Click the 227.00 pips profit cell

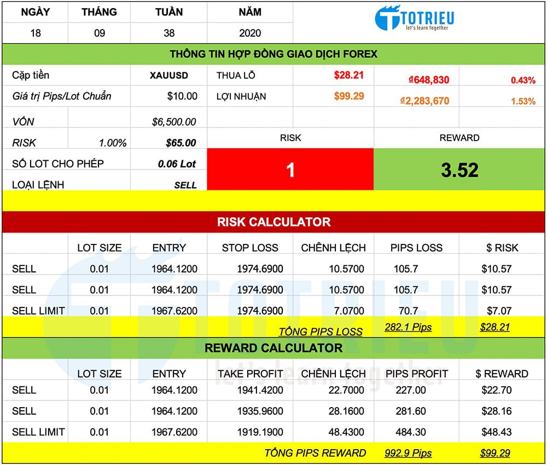tap(411, 390)
